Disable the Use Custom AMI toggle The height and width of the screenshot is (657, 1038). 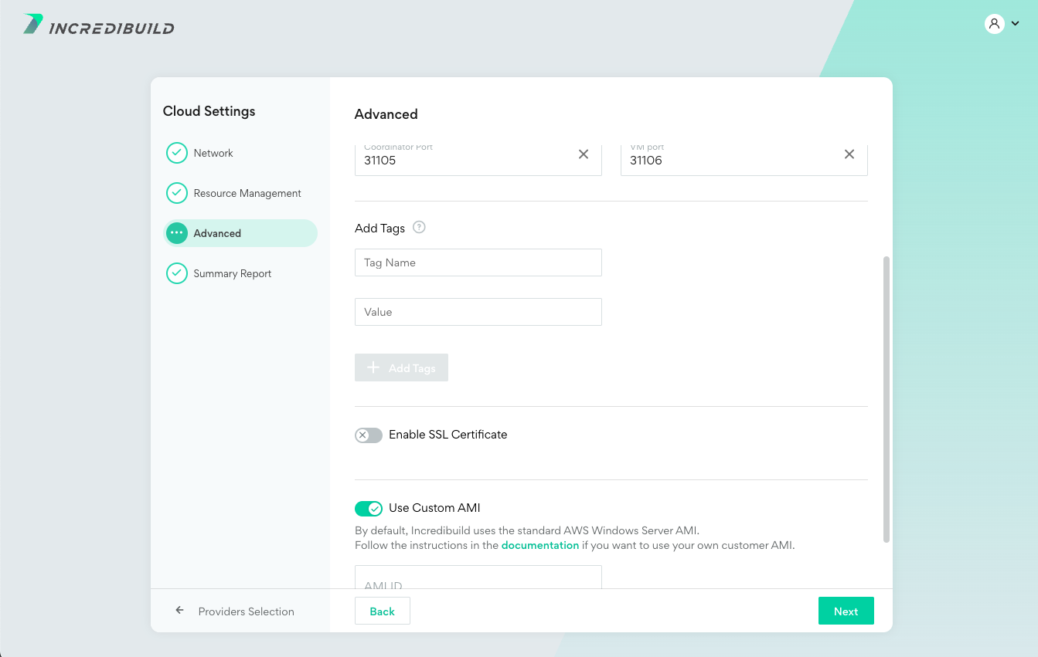(x=369, y=509)
